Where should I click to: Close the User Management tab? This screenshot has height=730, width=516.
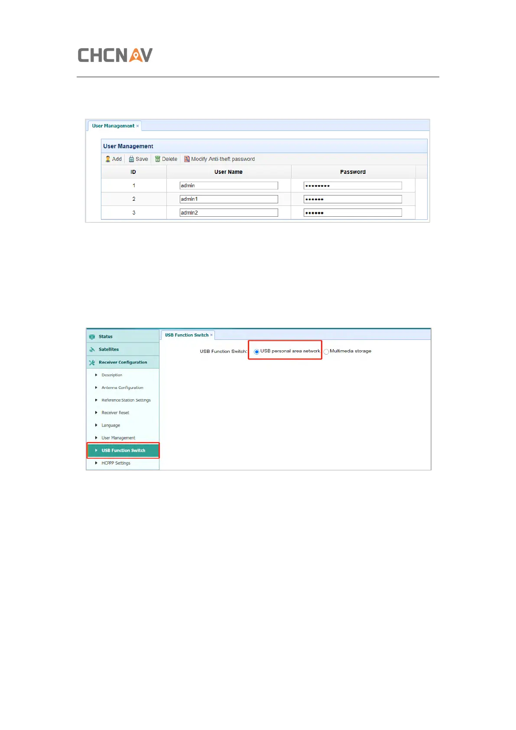pyautogui.click(x=138, y=126)
